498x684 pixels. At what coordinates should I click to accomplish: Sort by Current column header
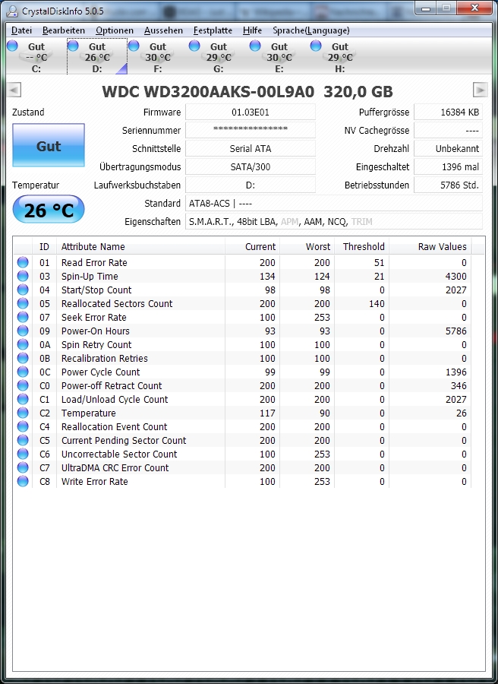pos(252,246)
